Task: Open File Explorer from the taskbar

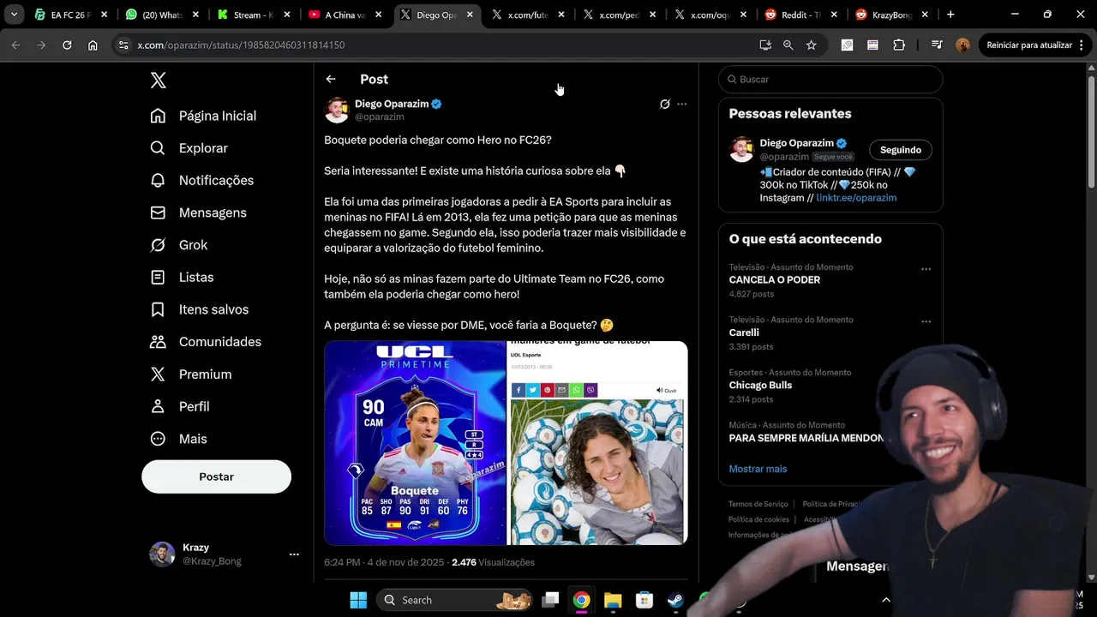Action: coord(613,600)
